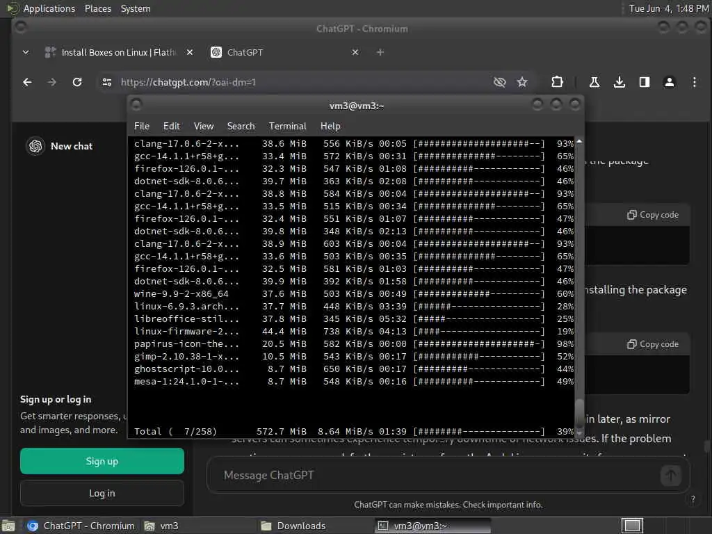This screenshot has width=712, height=534.
Task: Click the libreoffice-stil... download row
Action: (x=353, y=318)
